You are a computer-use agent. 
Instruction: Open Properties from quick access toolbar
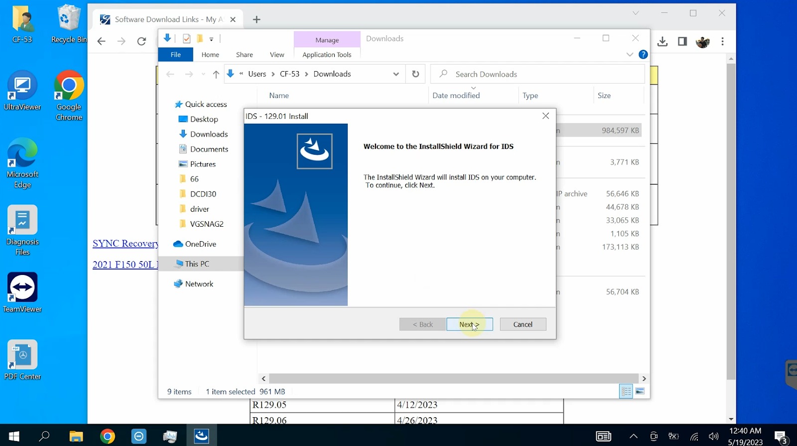187,39
